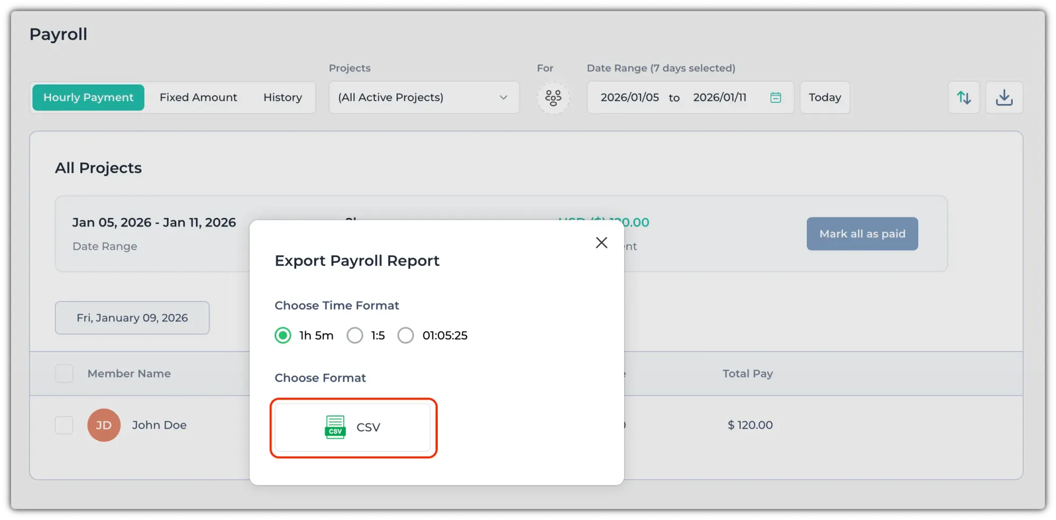Open the Fri, January 09, 2026 selector
1056x520 pixels.
pos(132,318)
